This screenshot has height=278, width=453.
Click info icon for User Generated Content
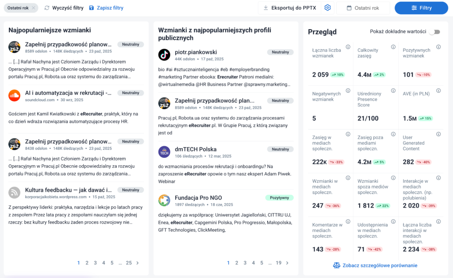[438, 134]
